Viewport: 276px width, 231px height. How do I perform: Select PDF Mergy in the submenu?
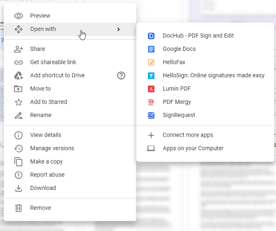[205, 102]
